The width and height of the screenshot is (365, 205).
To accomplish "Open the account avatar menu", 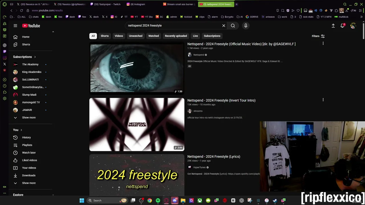I will pos(353,26).
